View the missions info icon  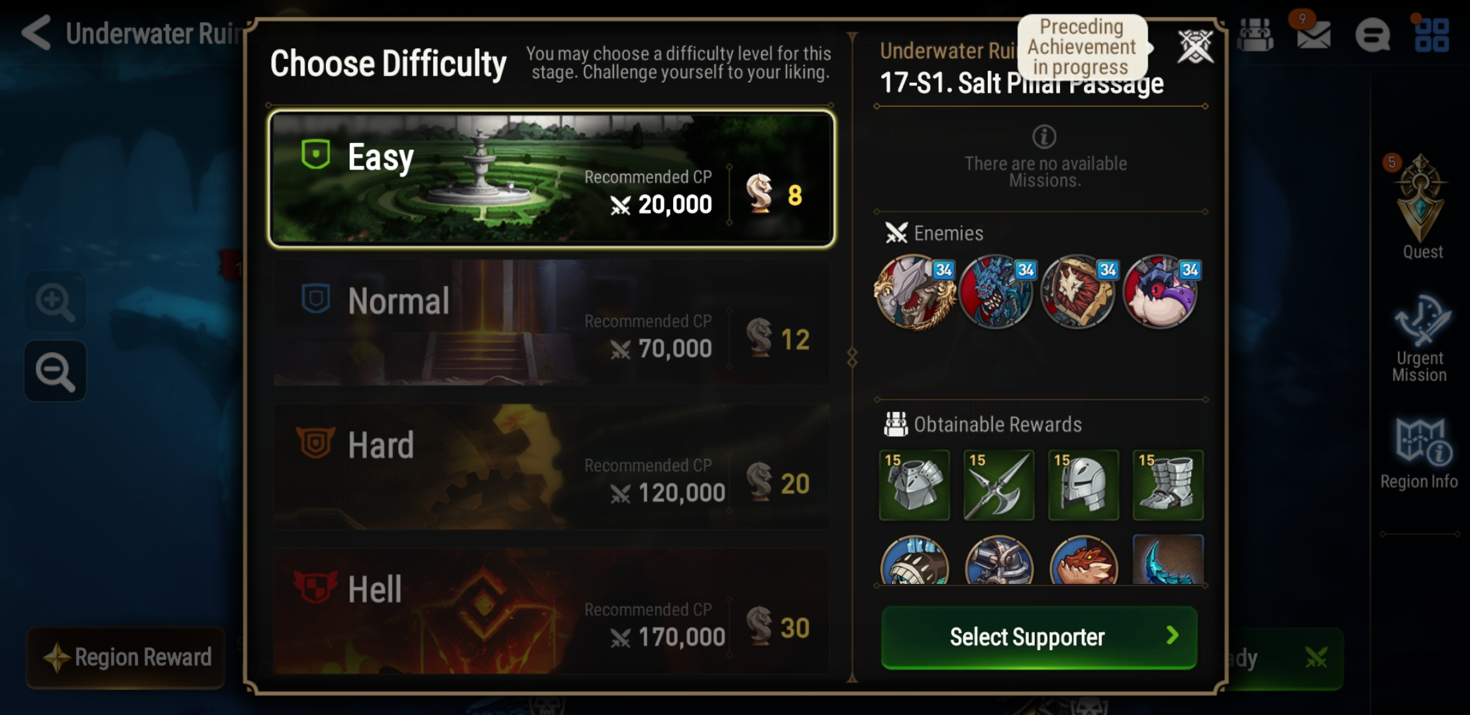[1044, 137]
